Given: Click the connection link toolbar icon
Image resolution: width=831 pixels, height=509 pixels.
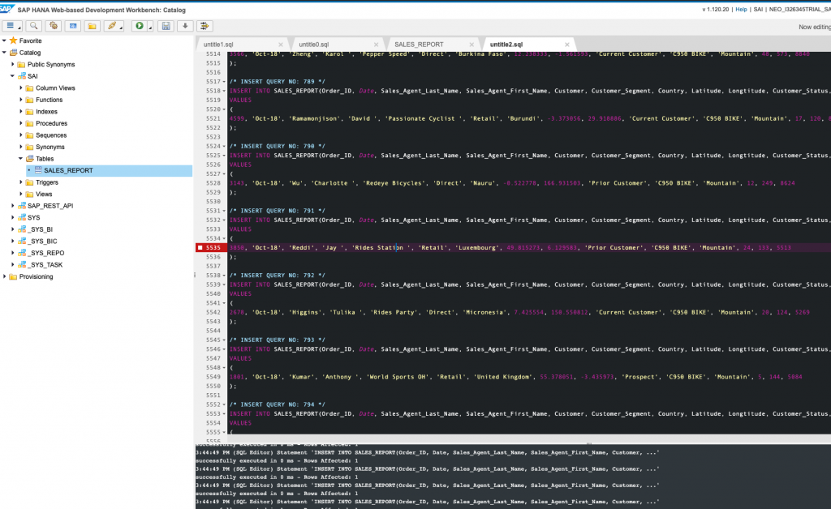Looking at the screenshot, I should point(113,26).
